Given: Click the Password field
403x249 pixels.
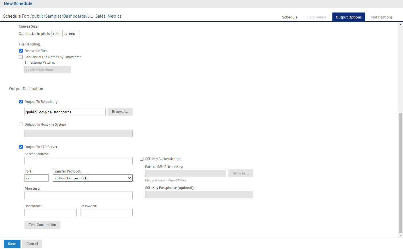Looking at the screenshot, I should (106, 213).
